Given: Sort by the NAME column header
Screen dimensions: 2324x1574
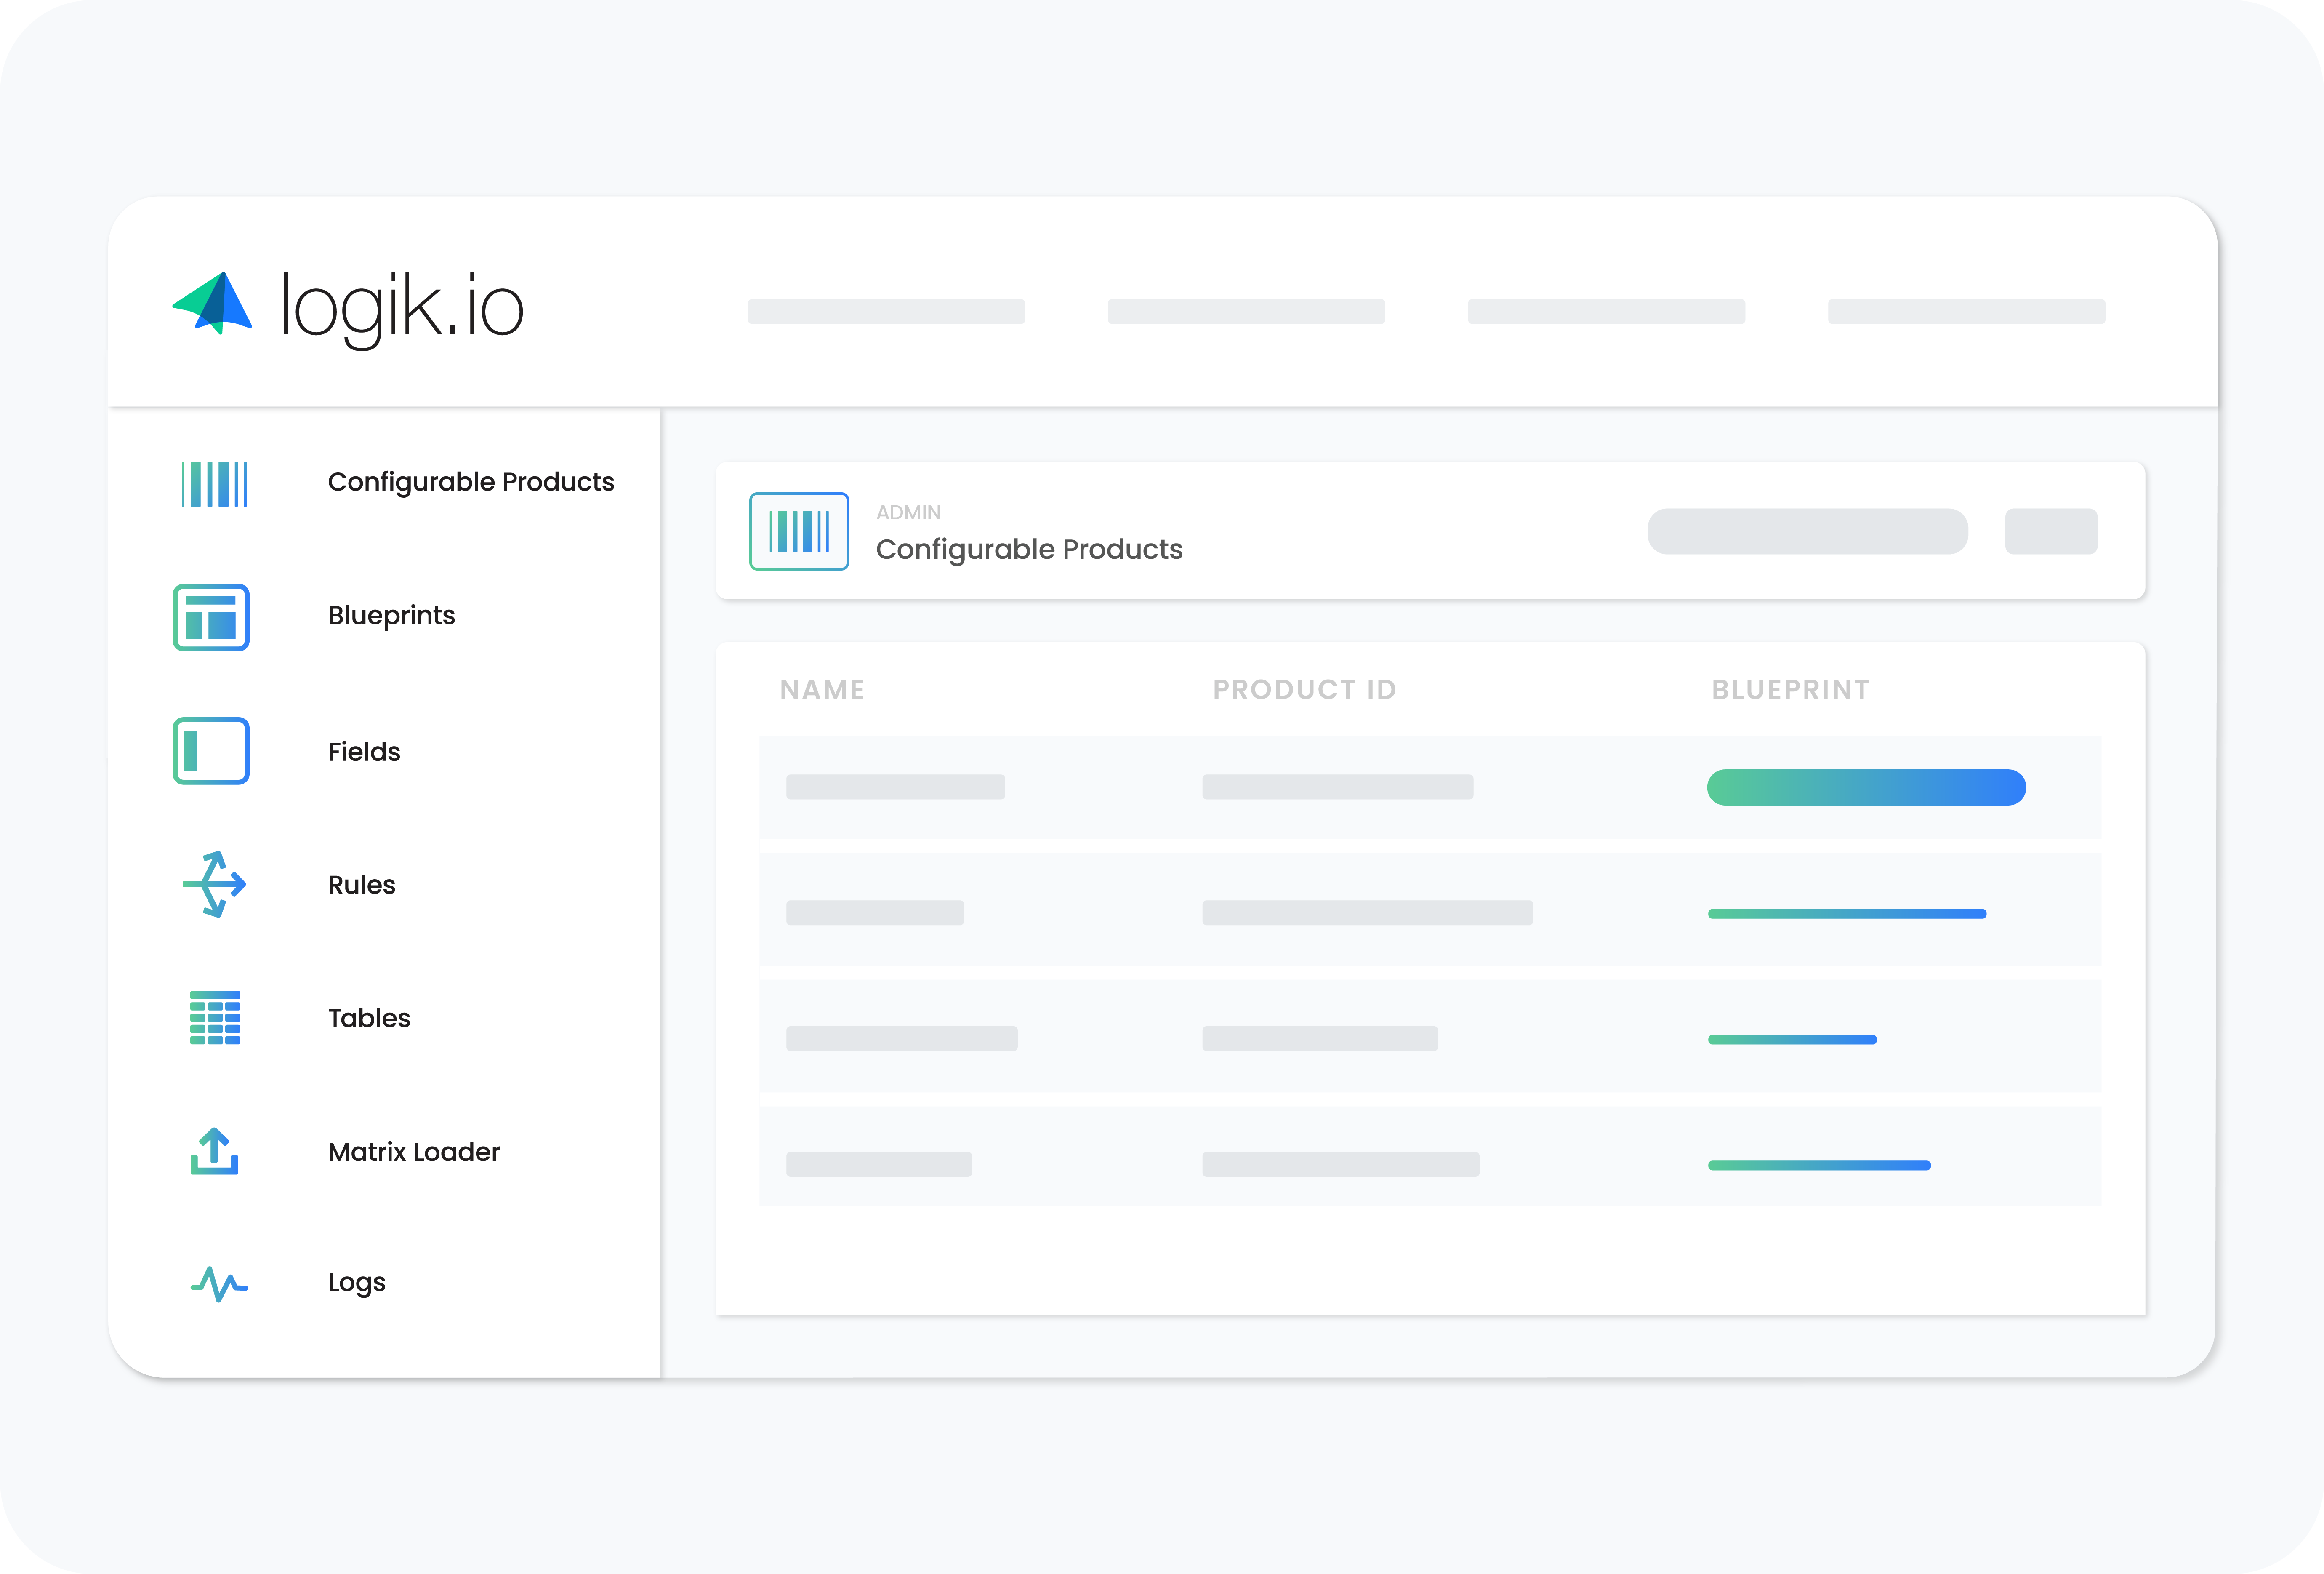Looking at the screenshot, I should click(x=822, y=688).
